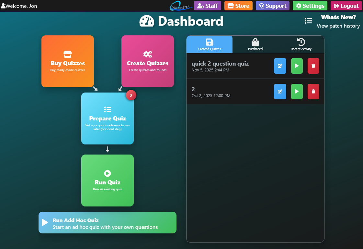Run quiz "2" using its play icon

point(297,92)
